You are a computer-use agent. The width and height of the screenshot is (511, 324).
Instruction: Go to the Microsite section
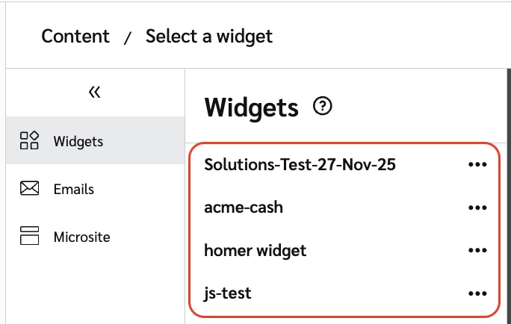(81, 237)
